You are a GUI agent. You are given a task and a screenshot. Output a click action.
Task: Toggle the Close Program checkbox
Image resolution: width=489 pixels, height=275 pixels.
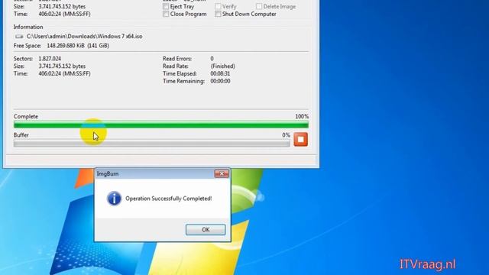click(x=166, y=14)
